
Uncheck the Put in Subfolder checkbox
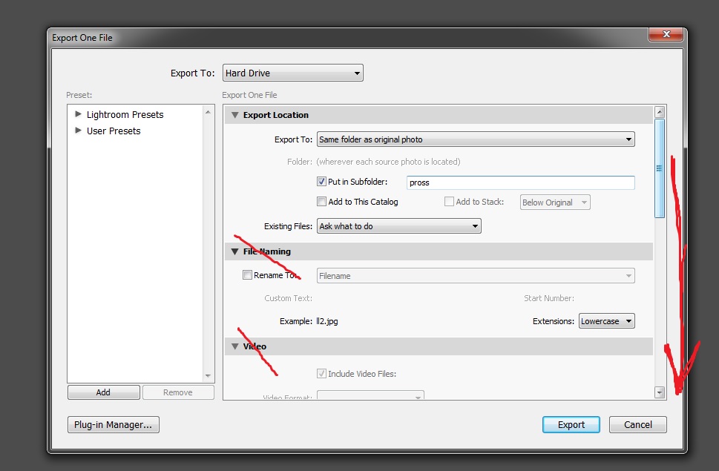tap(321, 182)
